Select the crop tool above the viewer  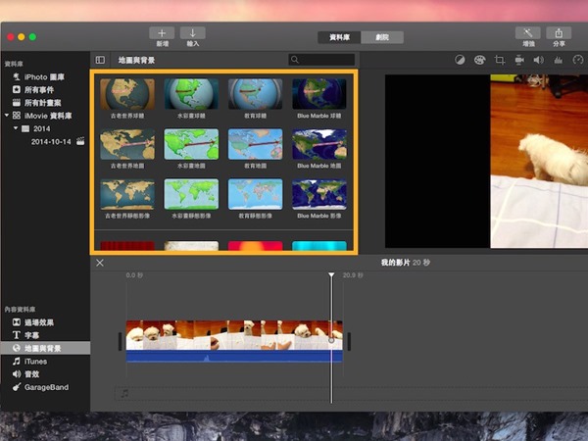click(x=499, y=60)
